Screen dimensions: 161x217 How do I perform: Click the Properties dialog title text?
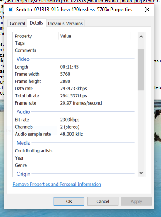[74, 10]
